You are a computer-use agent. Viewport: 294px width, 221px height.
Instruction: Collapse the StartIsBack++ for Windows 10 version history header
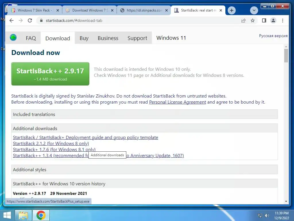[144, 184]
